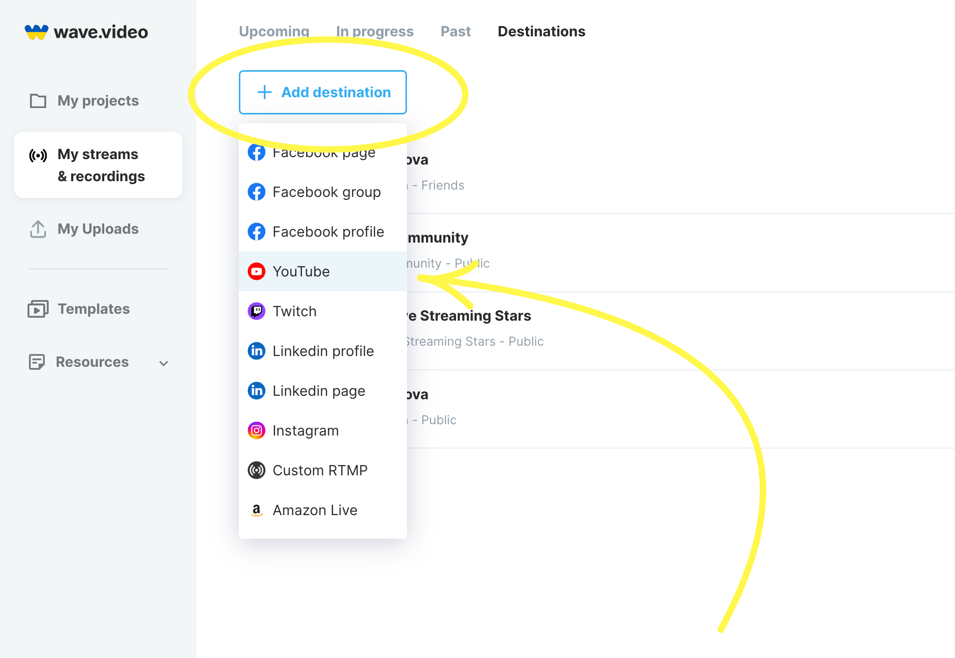
Task: Switch to the In progress tab
Action: [375, 31]
